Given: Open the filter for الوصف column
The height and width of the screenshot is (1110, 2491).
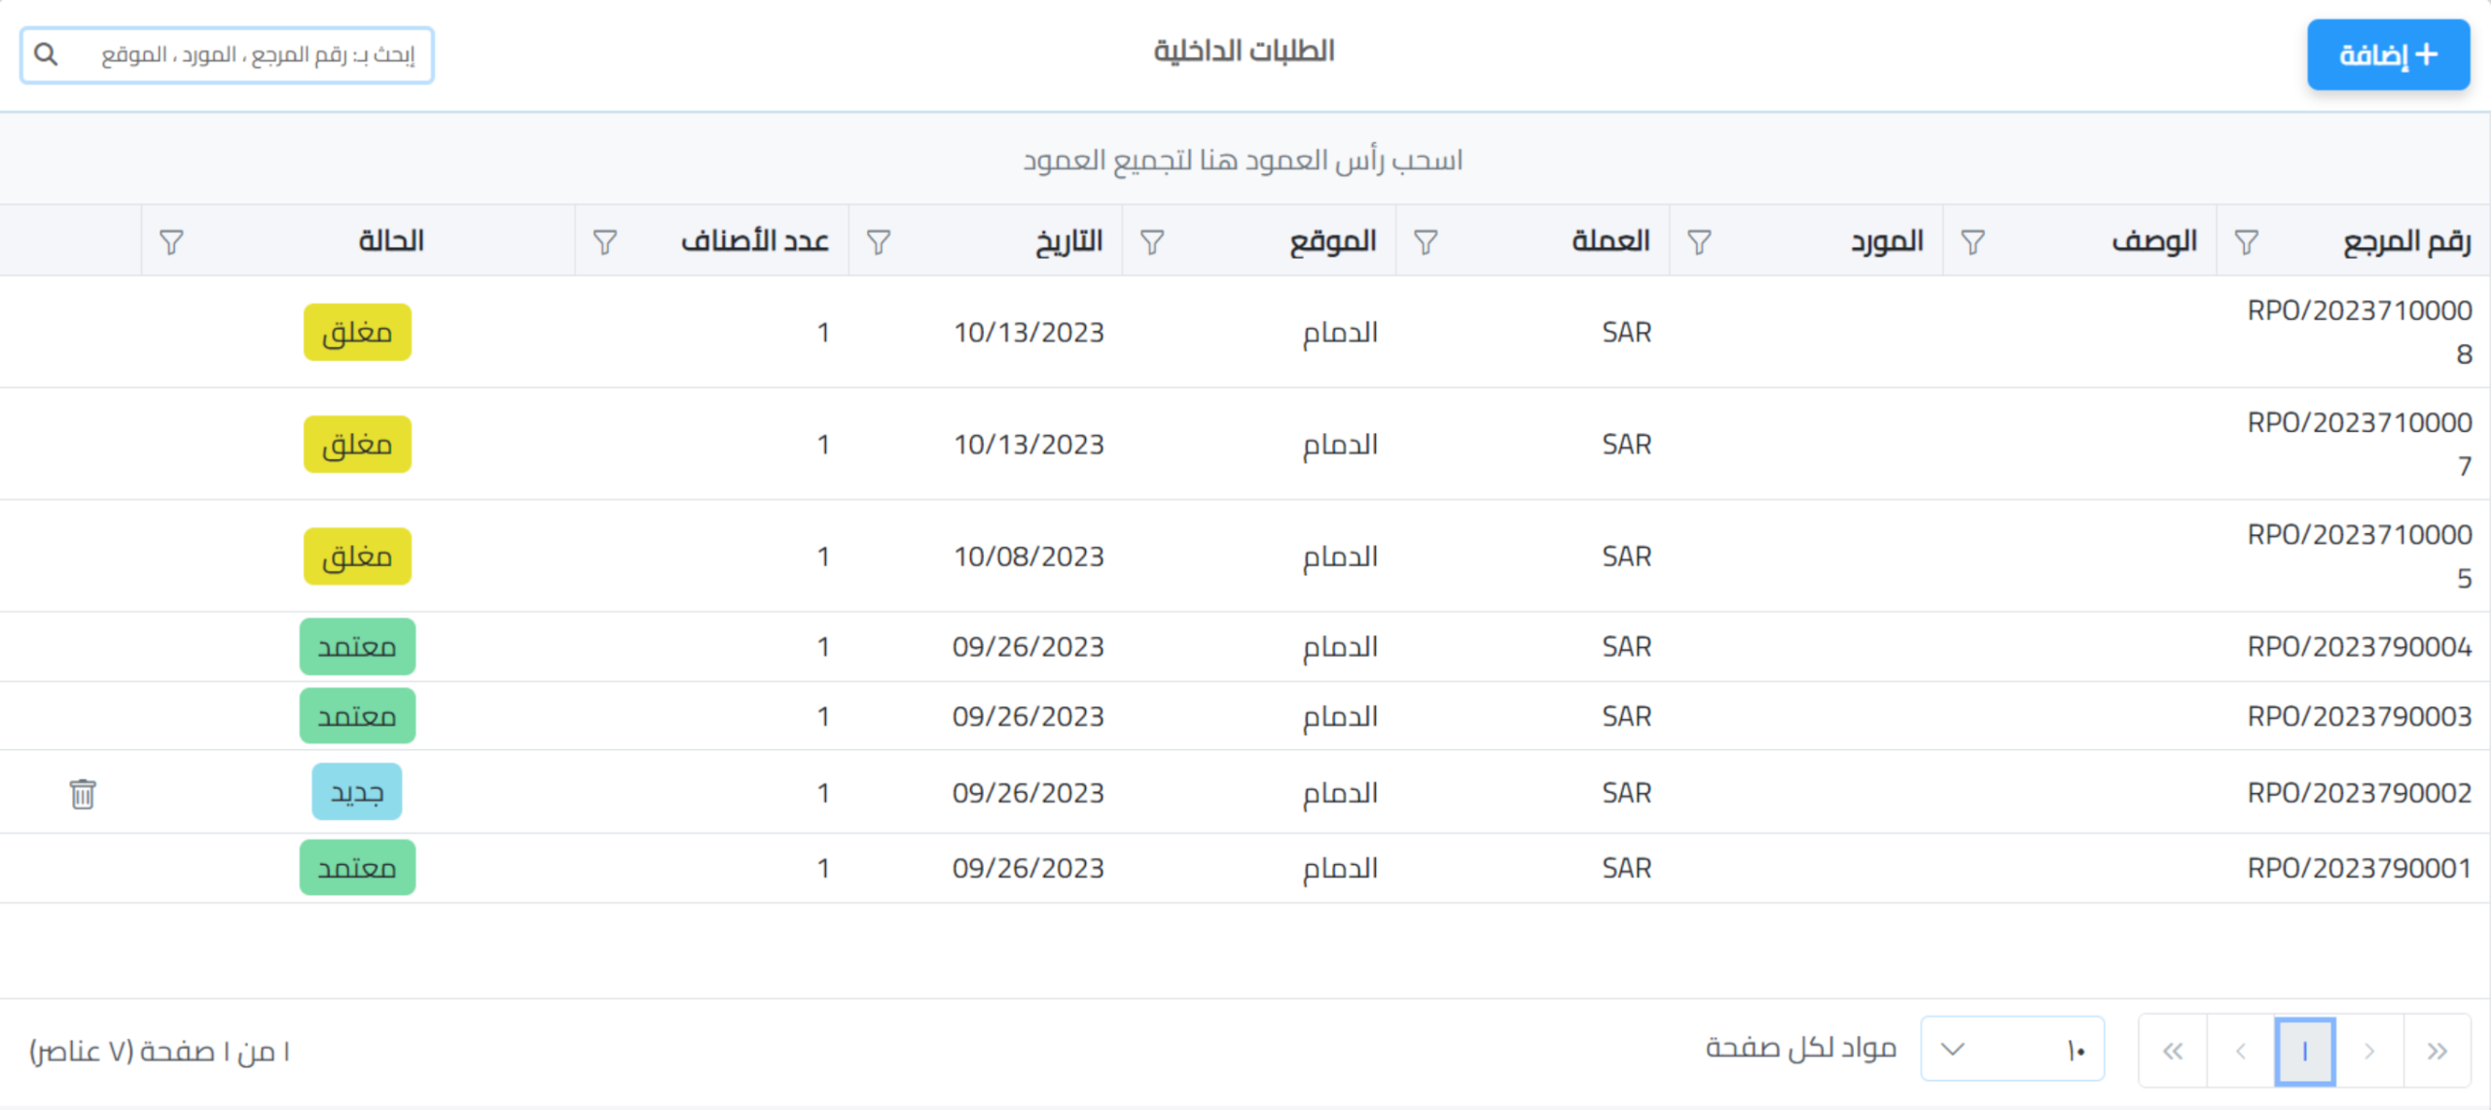Looking at the screenshot, I should pos(1972,241).
